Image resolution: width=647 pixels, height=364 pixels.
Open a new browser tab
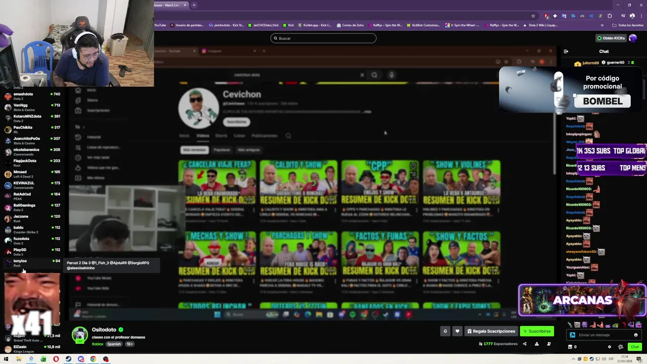click(194, 5)
